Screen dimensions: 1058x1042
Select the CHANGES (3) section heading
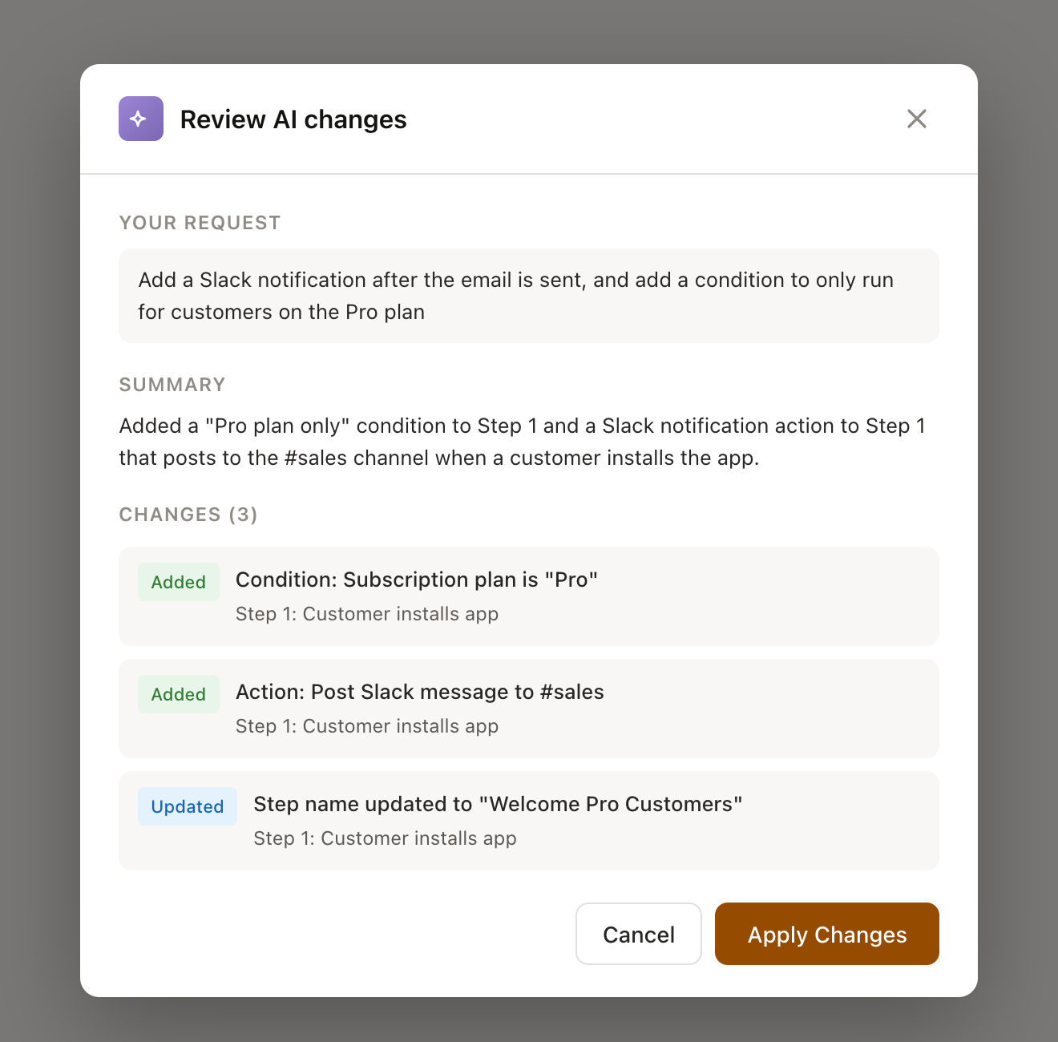pyautogui.click(x=188, y=515)
